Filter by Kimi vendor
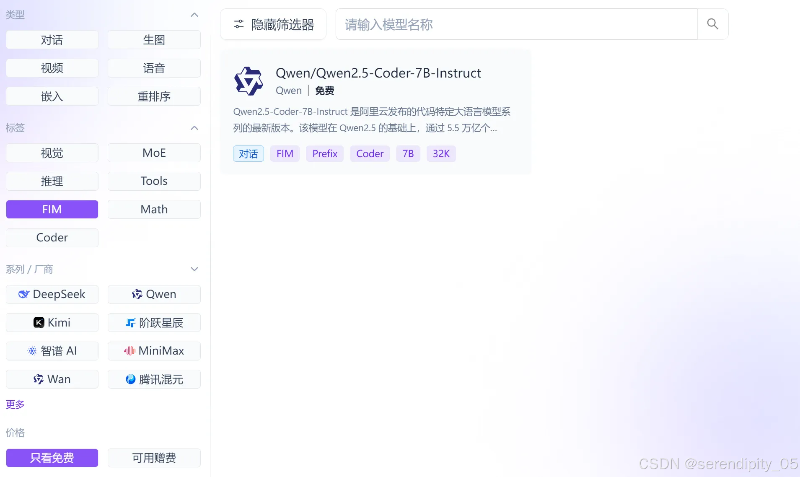800x477 pixels. coord(52,322)
